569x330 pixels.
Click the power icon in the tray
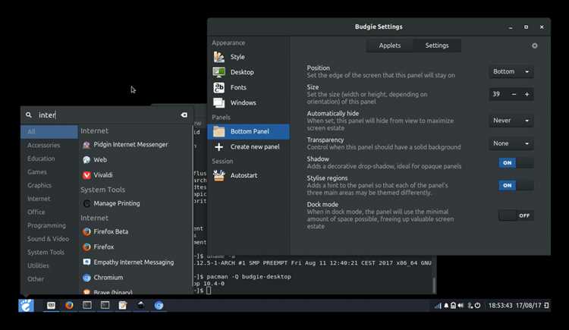(x=477, y=306)
